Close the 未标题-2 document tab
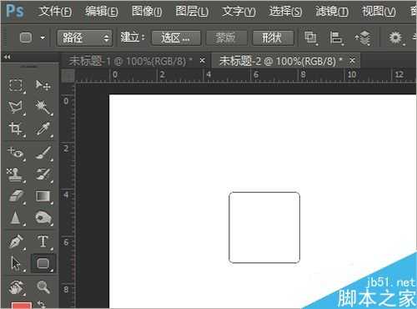Viewport: 417px width, 309px height. [352, 60]
